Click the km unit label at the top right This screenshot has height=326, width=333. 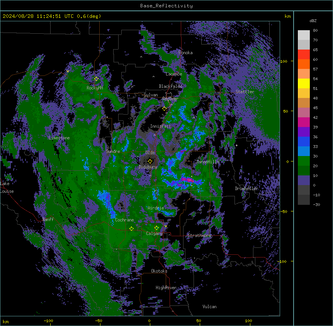click(288, 16)
